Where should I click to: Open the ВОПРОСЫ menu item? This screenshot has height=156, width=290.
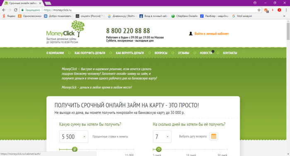point(161,53)
